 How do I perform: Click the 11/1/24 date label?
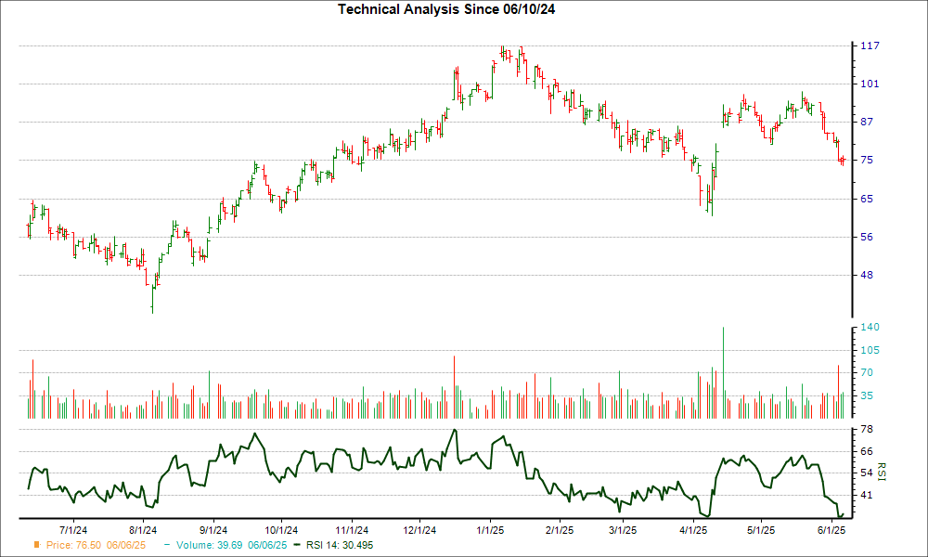352,530
